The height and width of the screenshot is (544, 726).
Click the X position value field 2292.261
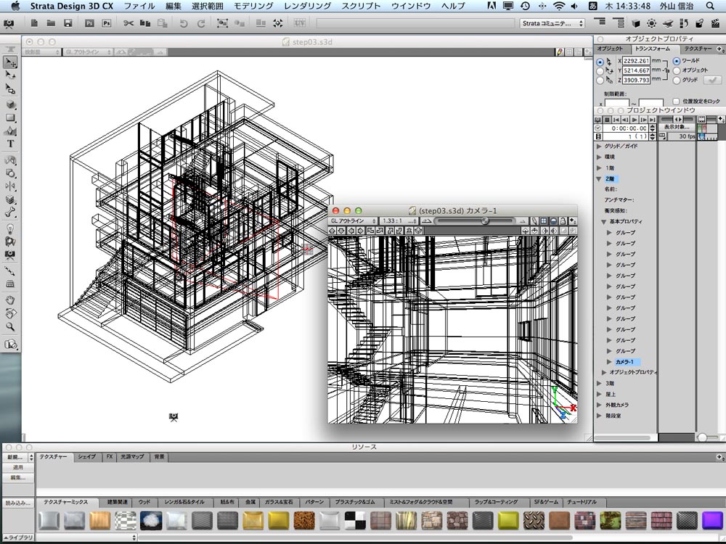click(x=636, y=61)
